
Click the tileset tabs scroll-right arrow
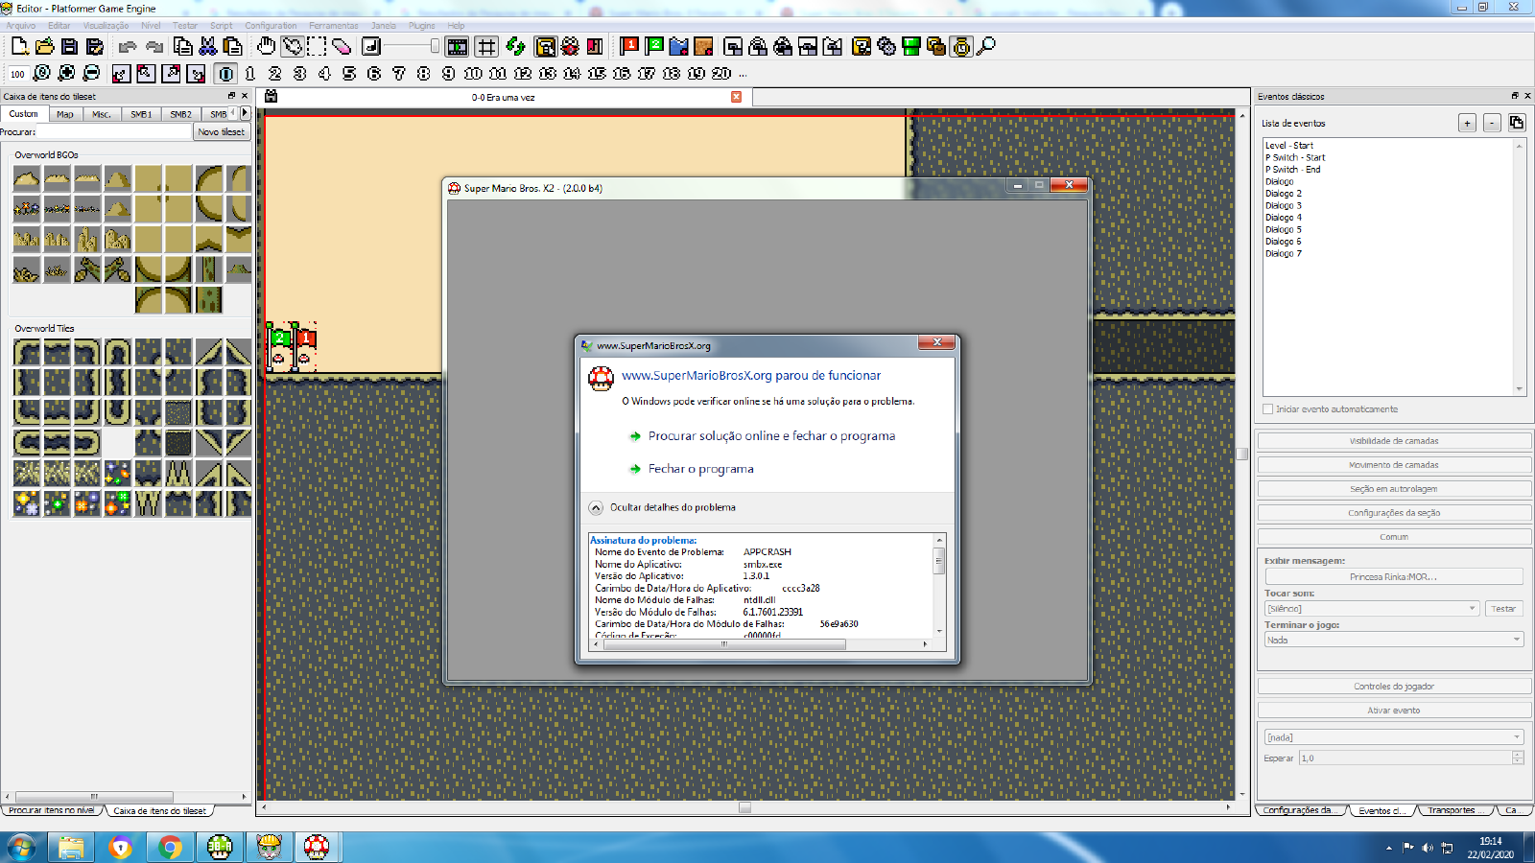click(246, 113)
